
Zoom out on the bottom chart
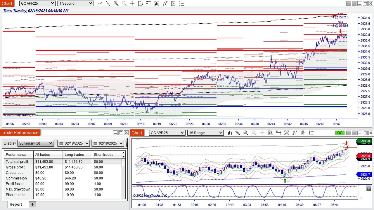click(x=254, y=133)
